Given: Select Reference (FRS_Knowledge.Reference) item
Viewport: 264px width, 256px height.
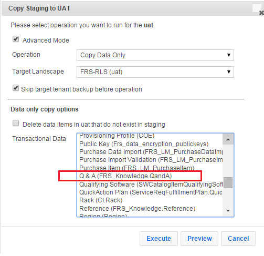Looking at the screenshot, I should [x=150, y=209].
